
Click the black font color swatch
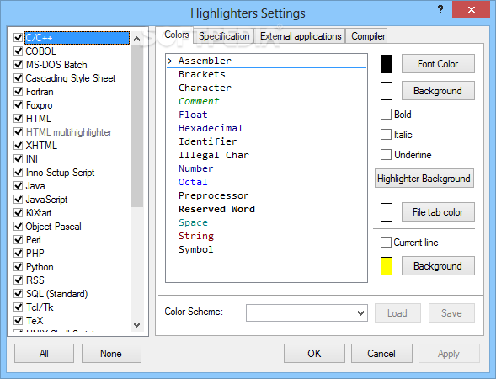click(x=387, y=64)
